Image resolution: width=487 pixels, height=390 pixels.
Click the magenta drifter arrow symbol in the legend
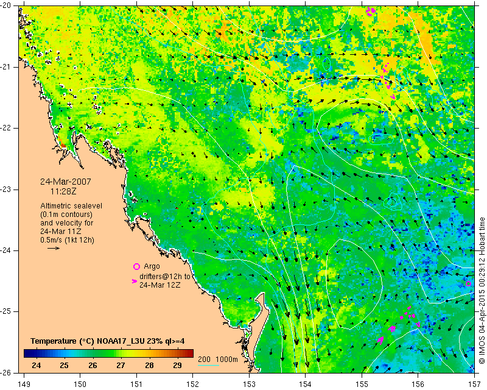[x=135, y=281]
